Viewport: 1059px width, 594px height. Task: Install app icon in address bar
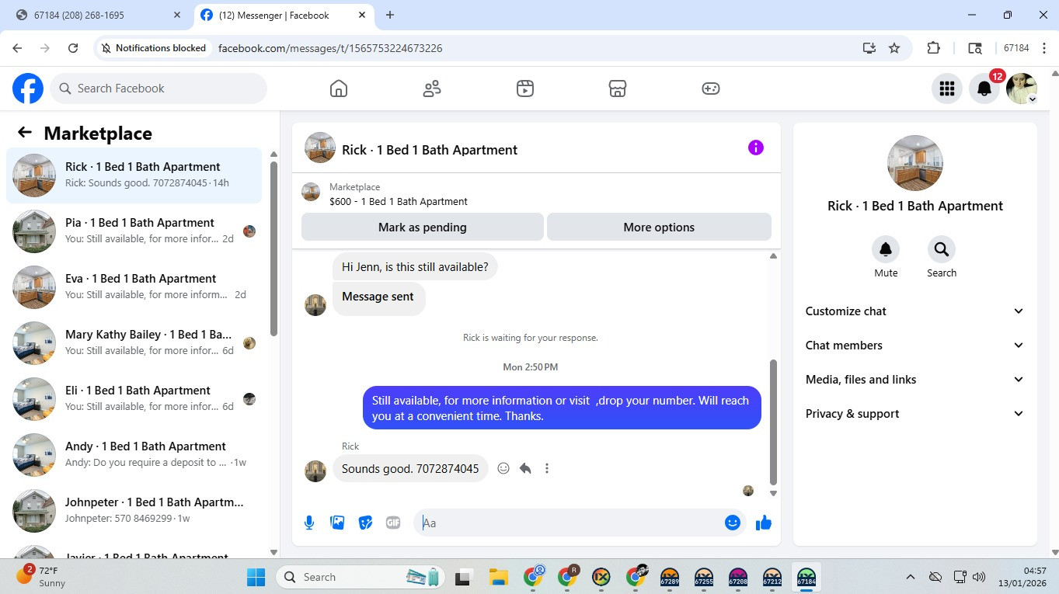(x=869, y=48)
